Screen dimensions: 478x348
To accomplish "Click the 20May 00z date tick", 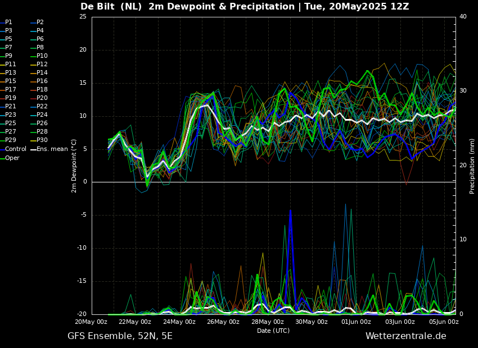I will point(91,322).
